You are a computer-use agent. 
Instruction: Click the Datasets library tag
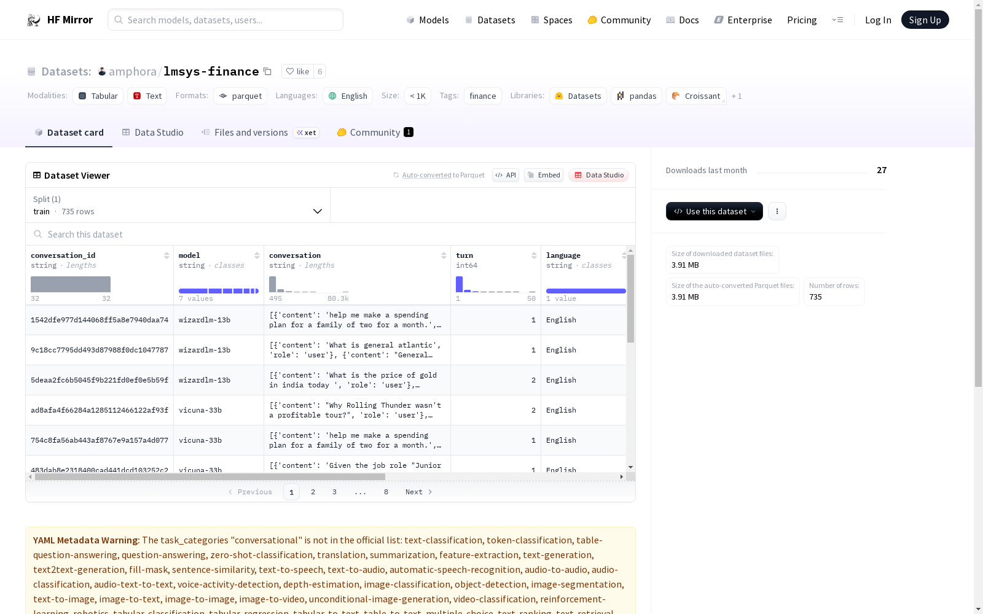pos(578,96)
